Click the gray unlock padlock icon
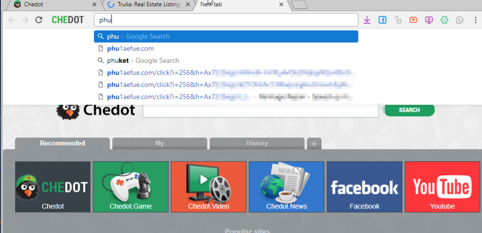 click(x=398, y=20)
